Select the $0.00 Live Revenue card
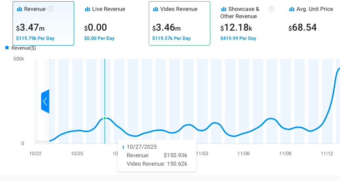The height and width of the screenshot is (181, 340). (111, 23)
